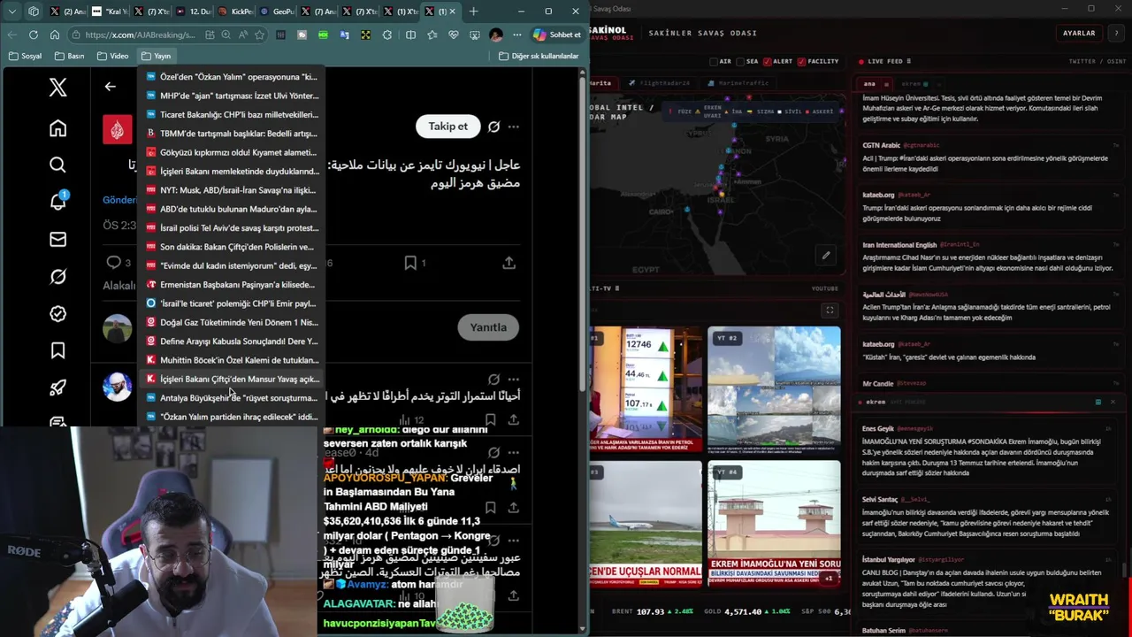Expand multi-TV fullscreen icon in war room

coord(830,310)
